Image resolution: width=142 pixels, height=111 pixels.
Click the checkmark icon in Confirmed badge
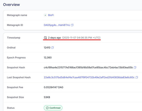47,108
